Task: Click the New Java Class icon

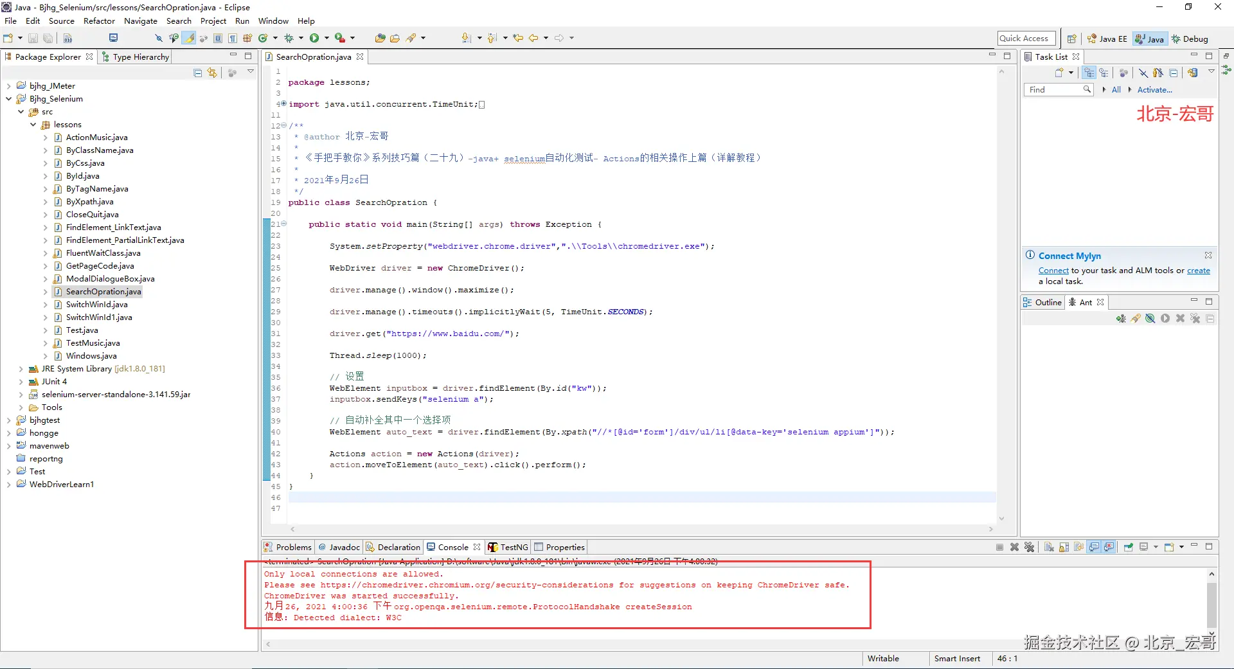Action: point(263,39)
